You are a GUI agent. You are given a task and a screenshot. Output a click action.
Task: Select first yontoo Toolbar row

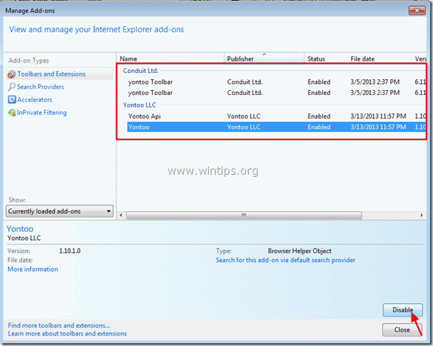[277, 82]
